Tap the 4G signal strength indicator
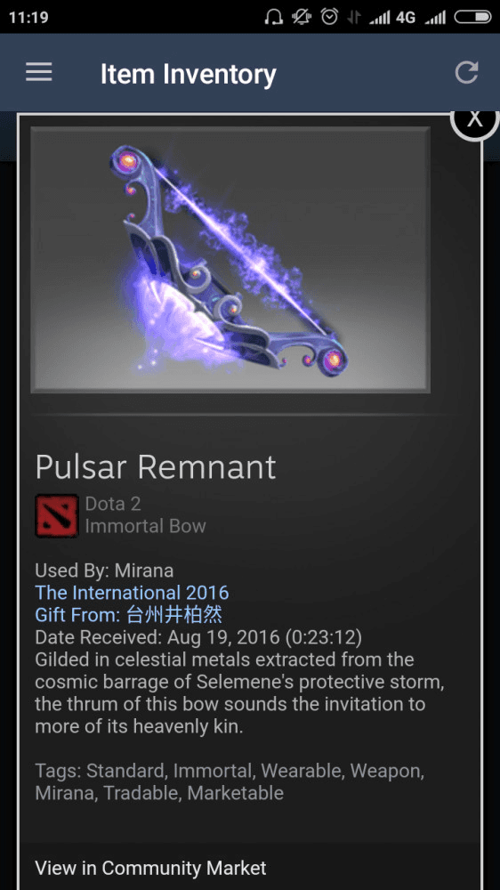 (x=392, y=18)
